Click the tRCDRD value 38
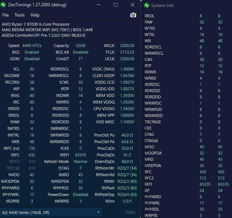Screen dimensions: 232x218 (x=32, y=82)
